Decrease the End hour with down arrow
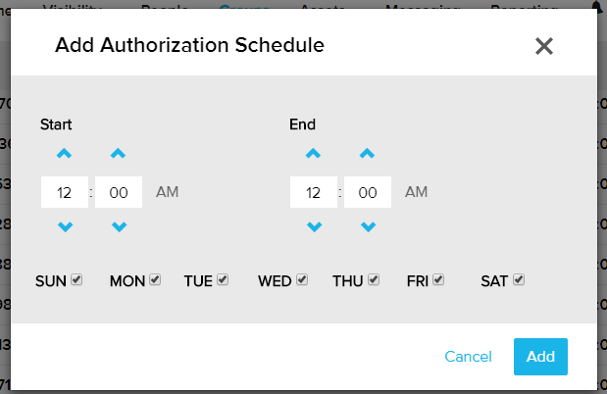The image size is (607, 394). coord(314,227)
